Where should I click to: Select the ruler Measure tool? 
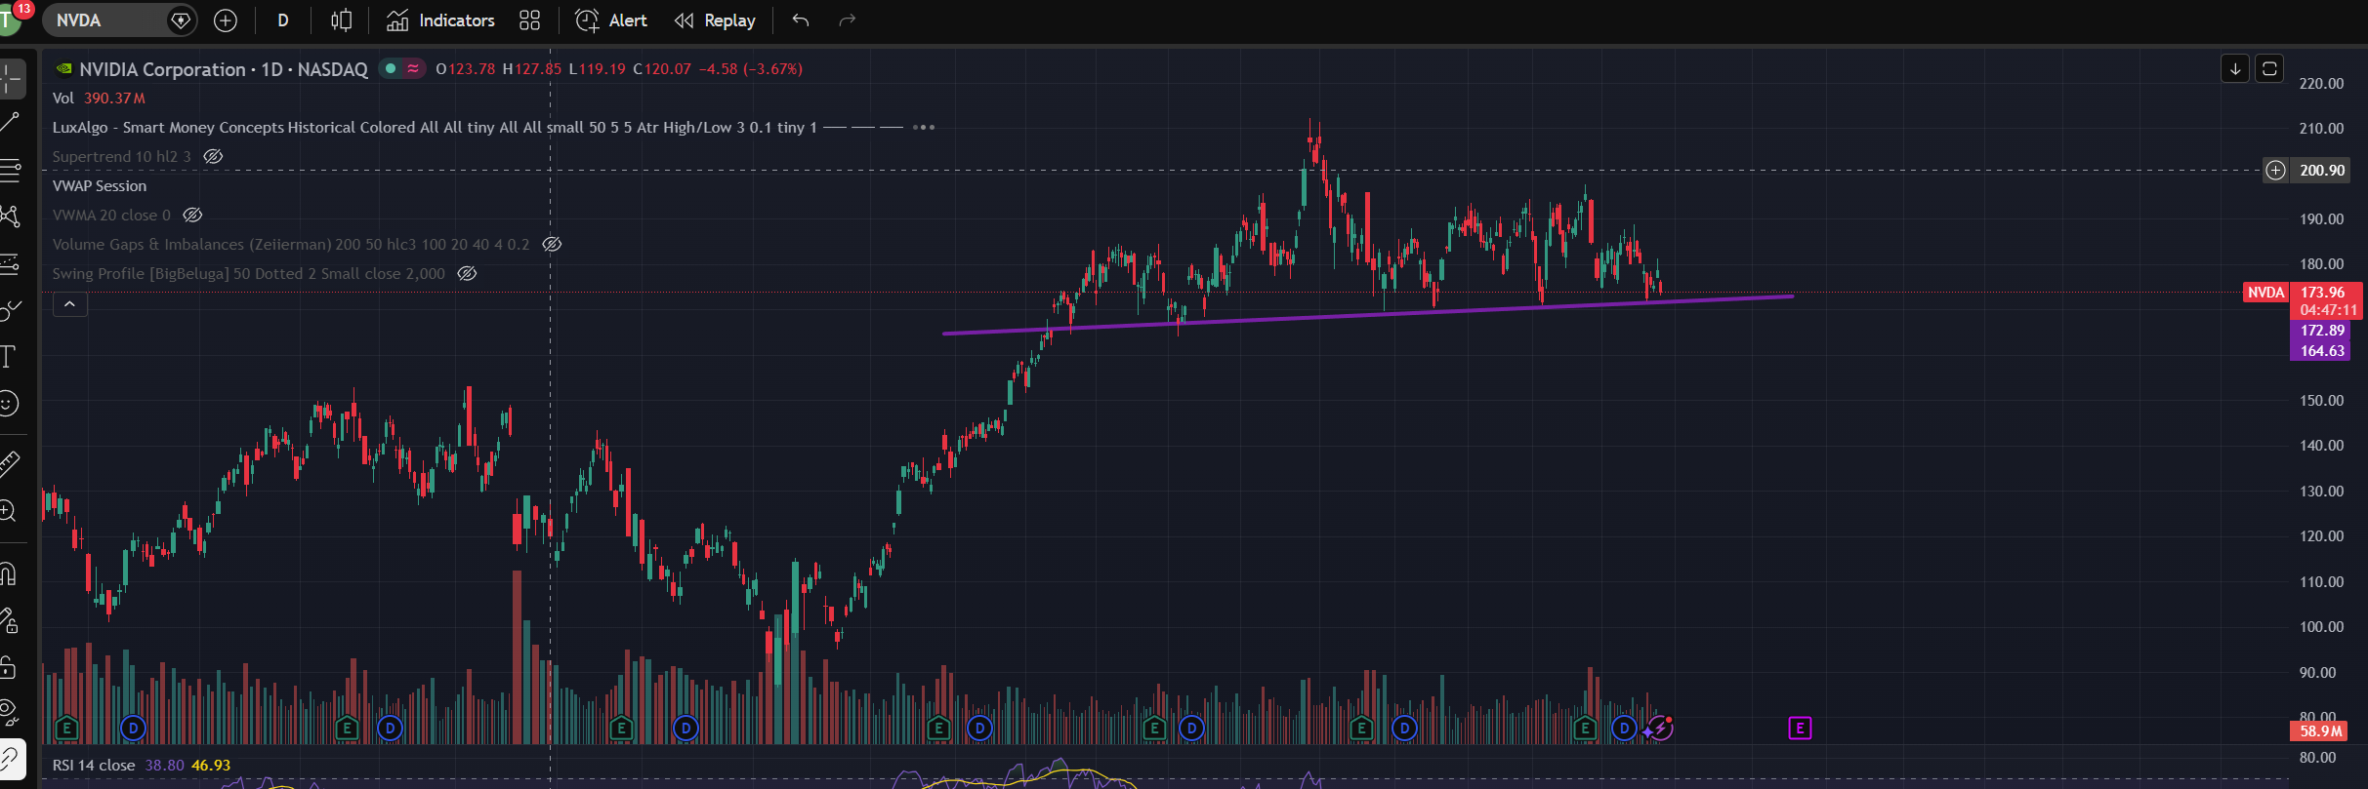pos(9,463)
